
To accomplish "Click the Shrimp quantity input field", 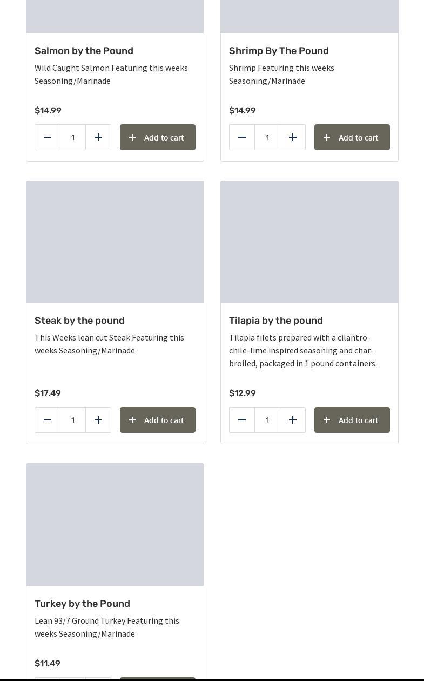I will coord(267,137).
